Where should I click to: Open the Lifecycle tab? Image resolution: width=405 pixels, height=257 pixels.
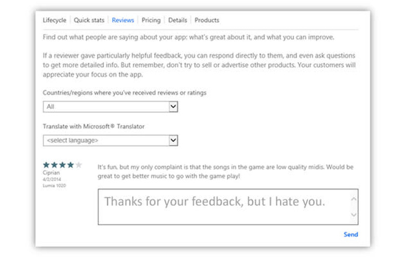click(x=55, y=20)
